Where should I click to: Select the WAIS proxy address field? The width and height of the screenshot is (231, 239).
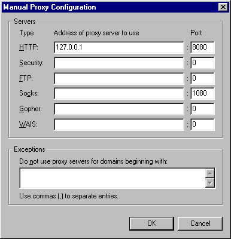(x=119, y=124)
